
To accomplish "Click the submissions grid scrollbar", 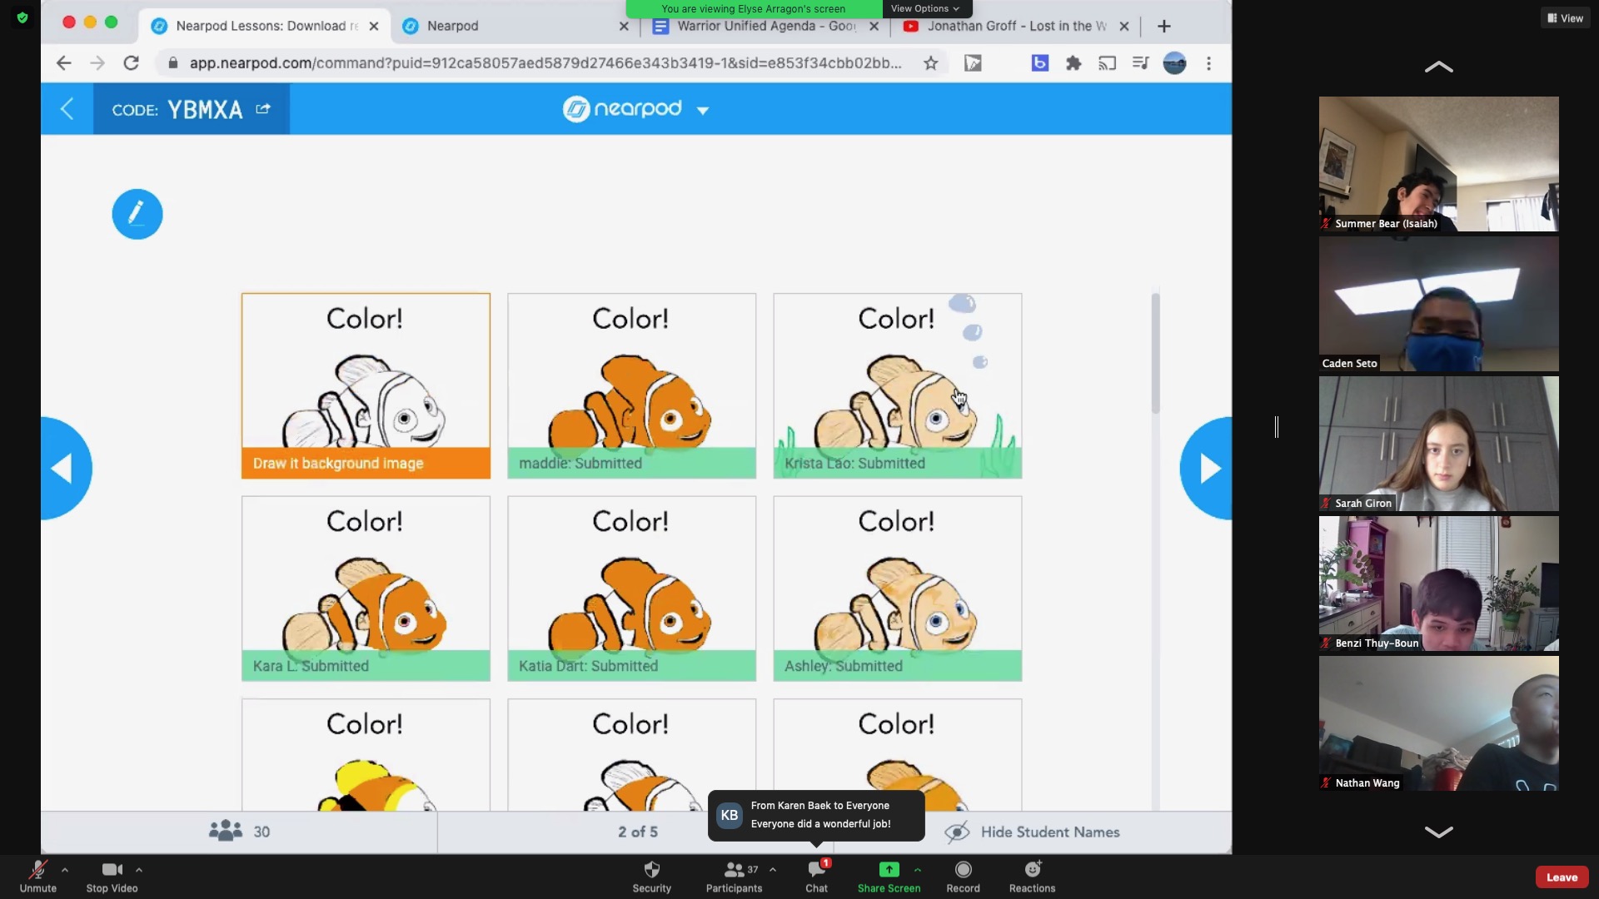I will pyautogui.click(x=1155, y=353).
